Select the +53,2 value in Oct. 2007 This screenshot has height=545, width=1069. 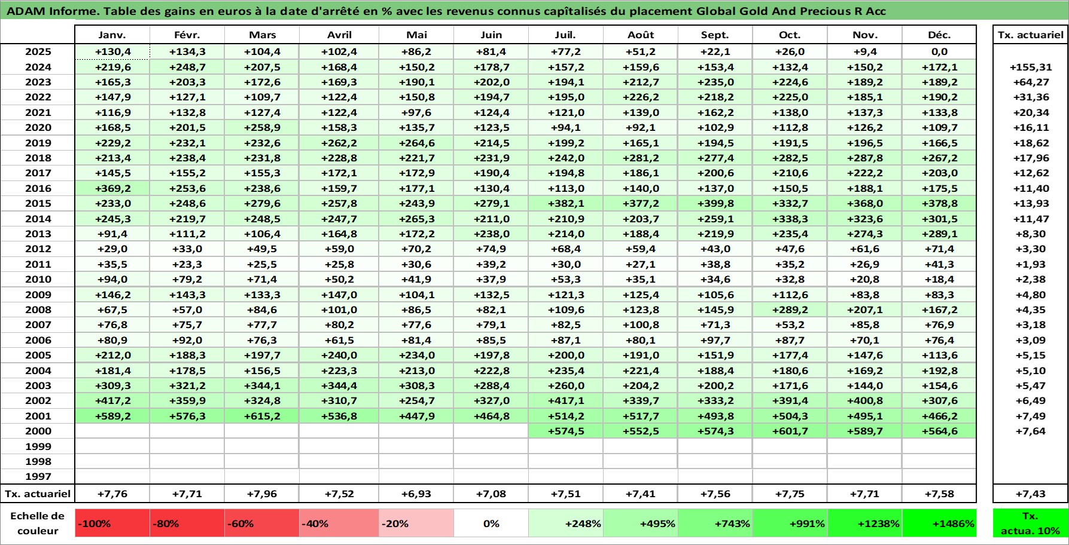tap(790, 324)
